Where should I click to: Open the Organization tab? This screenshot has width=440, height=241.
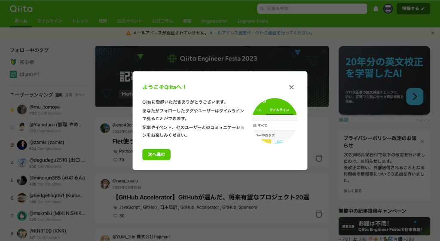214,21
